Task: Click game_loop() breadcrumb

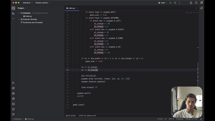Action: [x=71, y=116]
